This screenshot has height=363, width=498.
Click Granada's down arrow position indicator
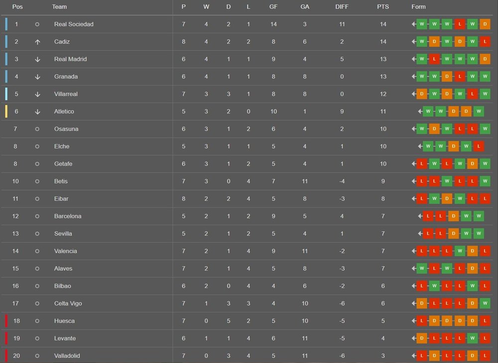37,77
